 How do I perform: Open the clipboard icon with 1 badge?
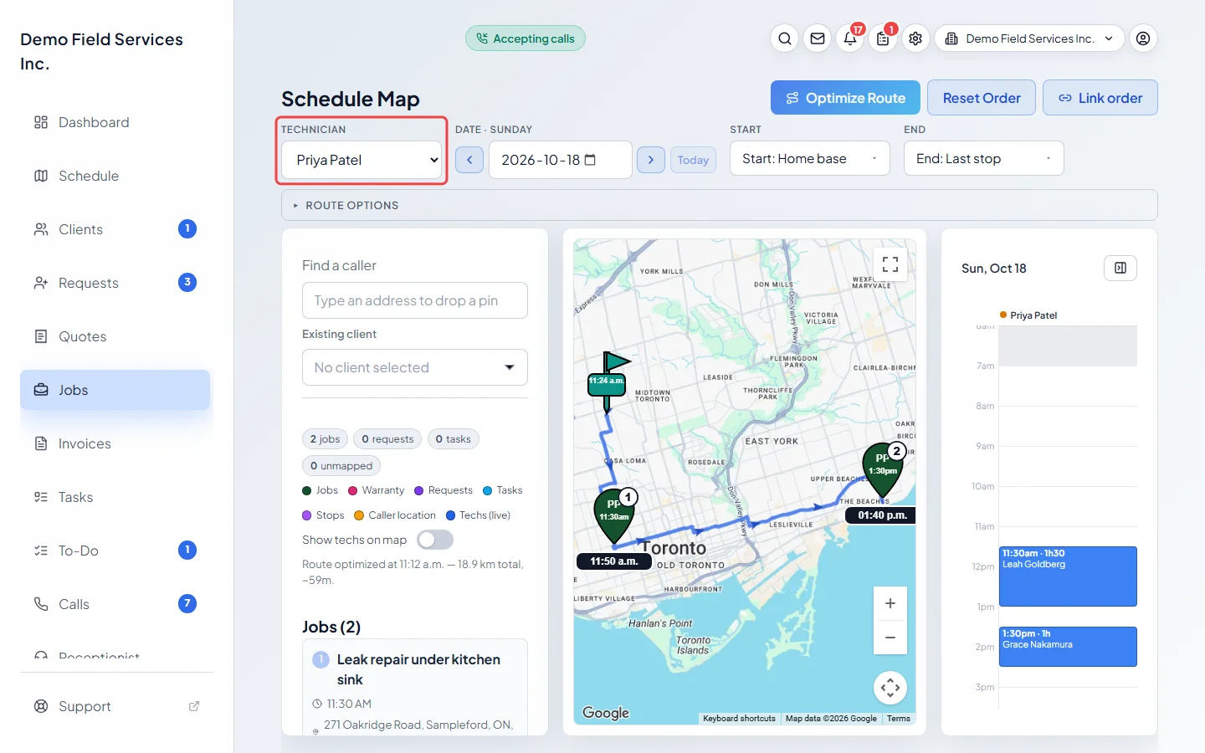point(883,38)
